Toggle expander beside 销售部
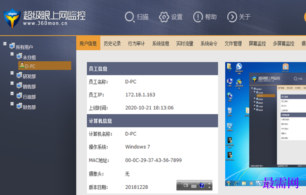 [12, 83]
